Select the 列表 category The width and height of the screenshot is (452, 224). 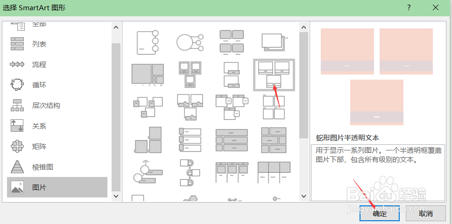coord(57,44)
